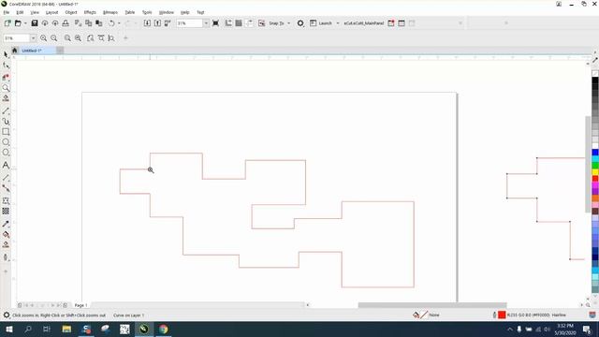Paste from clipboard

click(x=98, y=23)
